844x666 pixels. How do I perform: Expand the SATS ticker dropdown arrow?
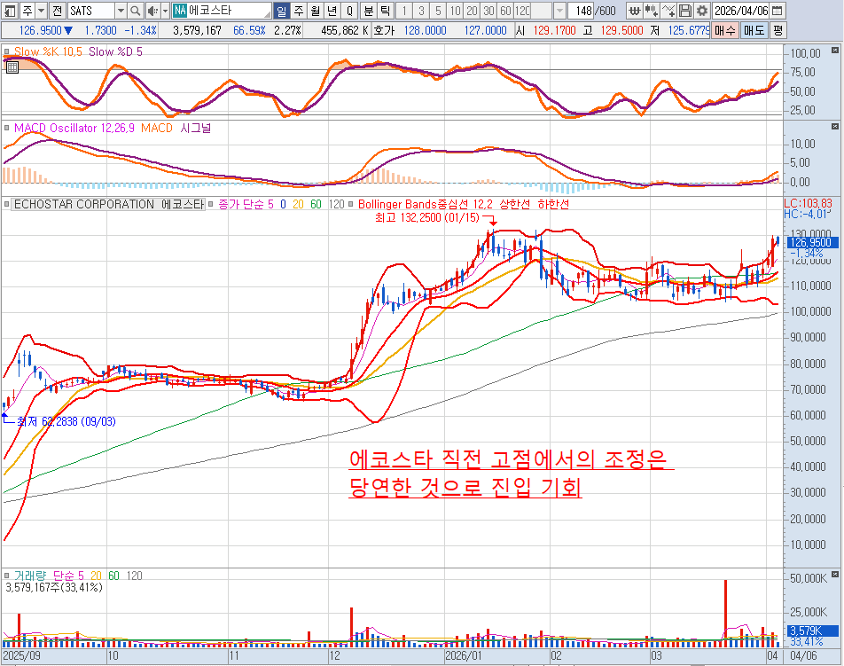pos(120,11)
